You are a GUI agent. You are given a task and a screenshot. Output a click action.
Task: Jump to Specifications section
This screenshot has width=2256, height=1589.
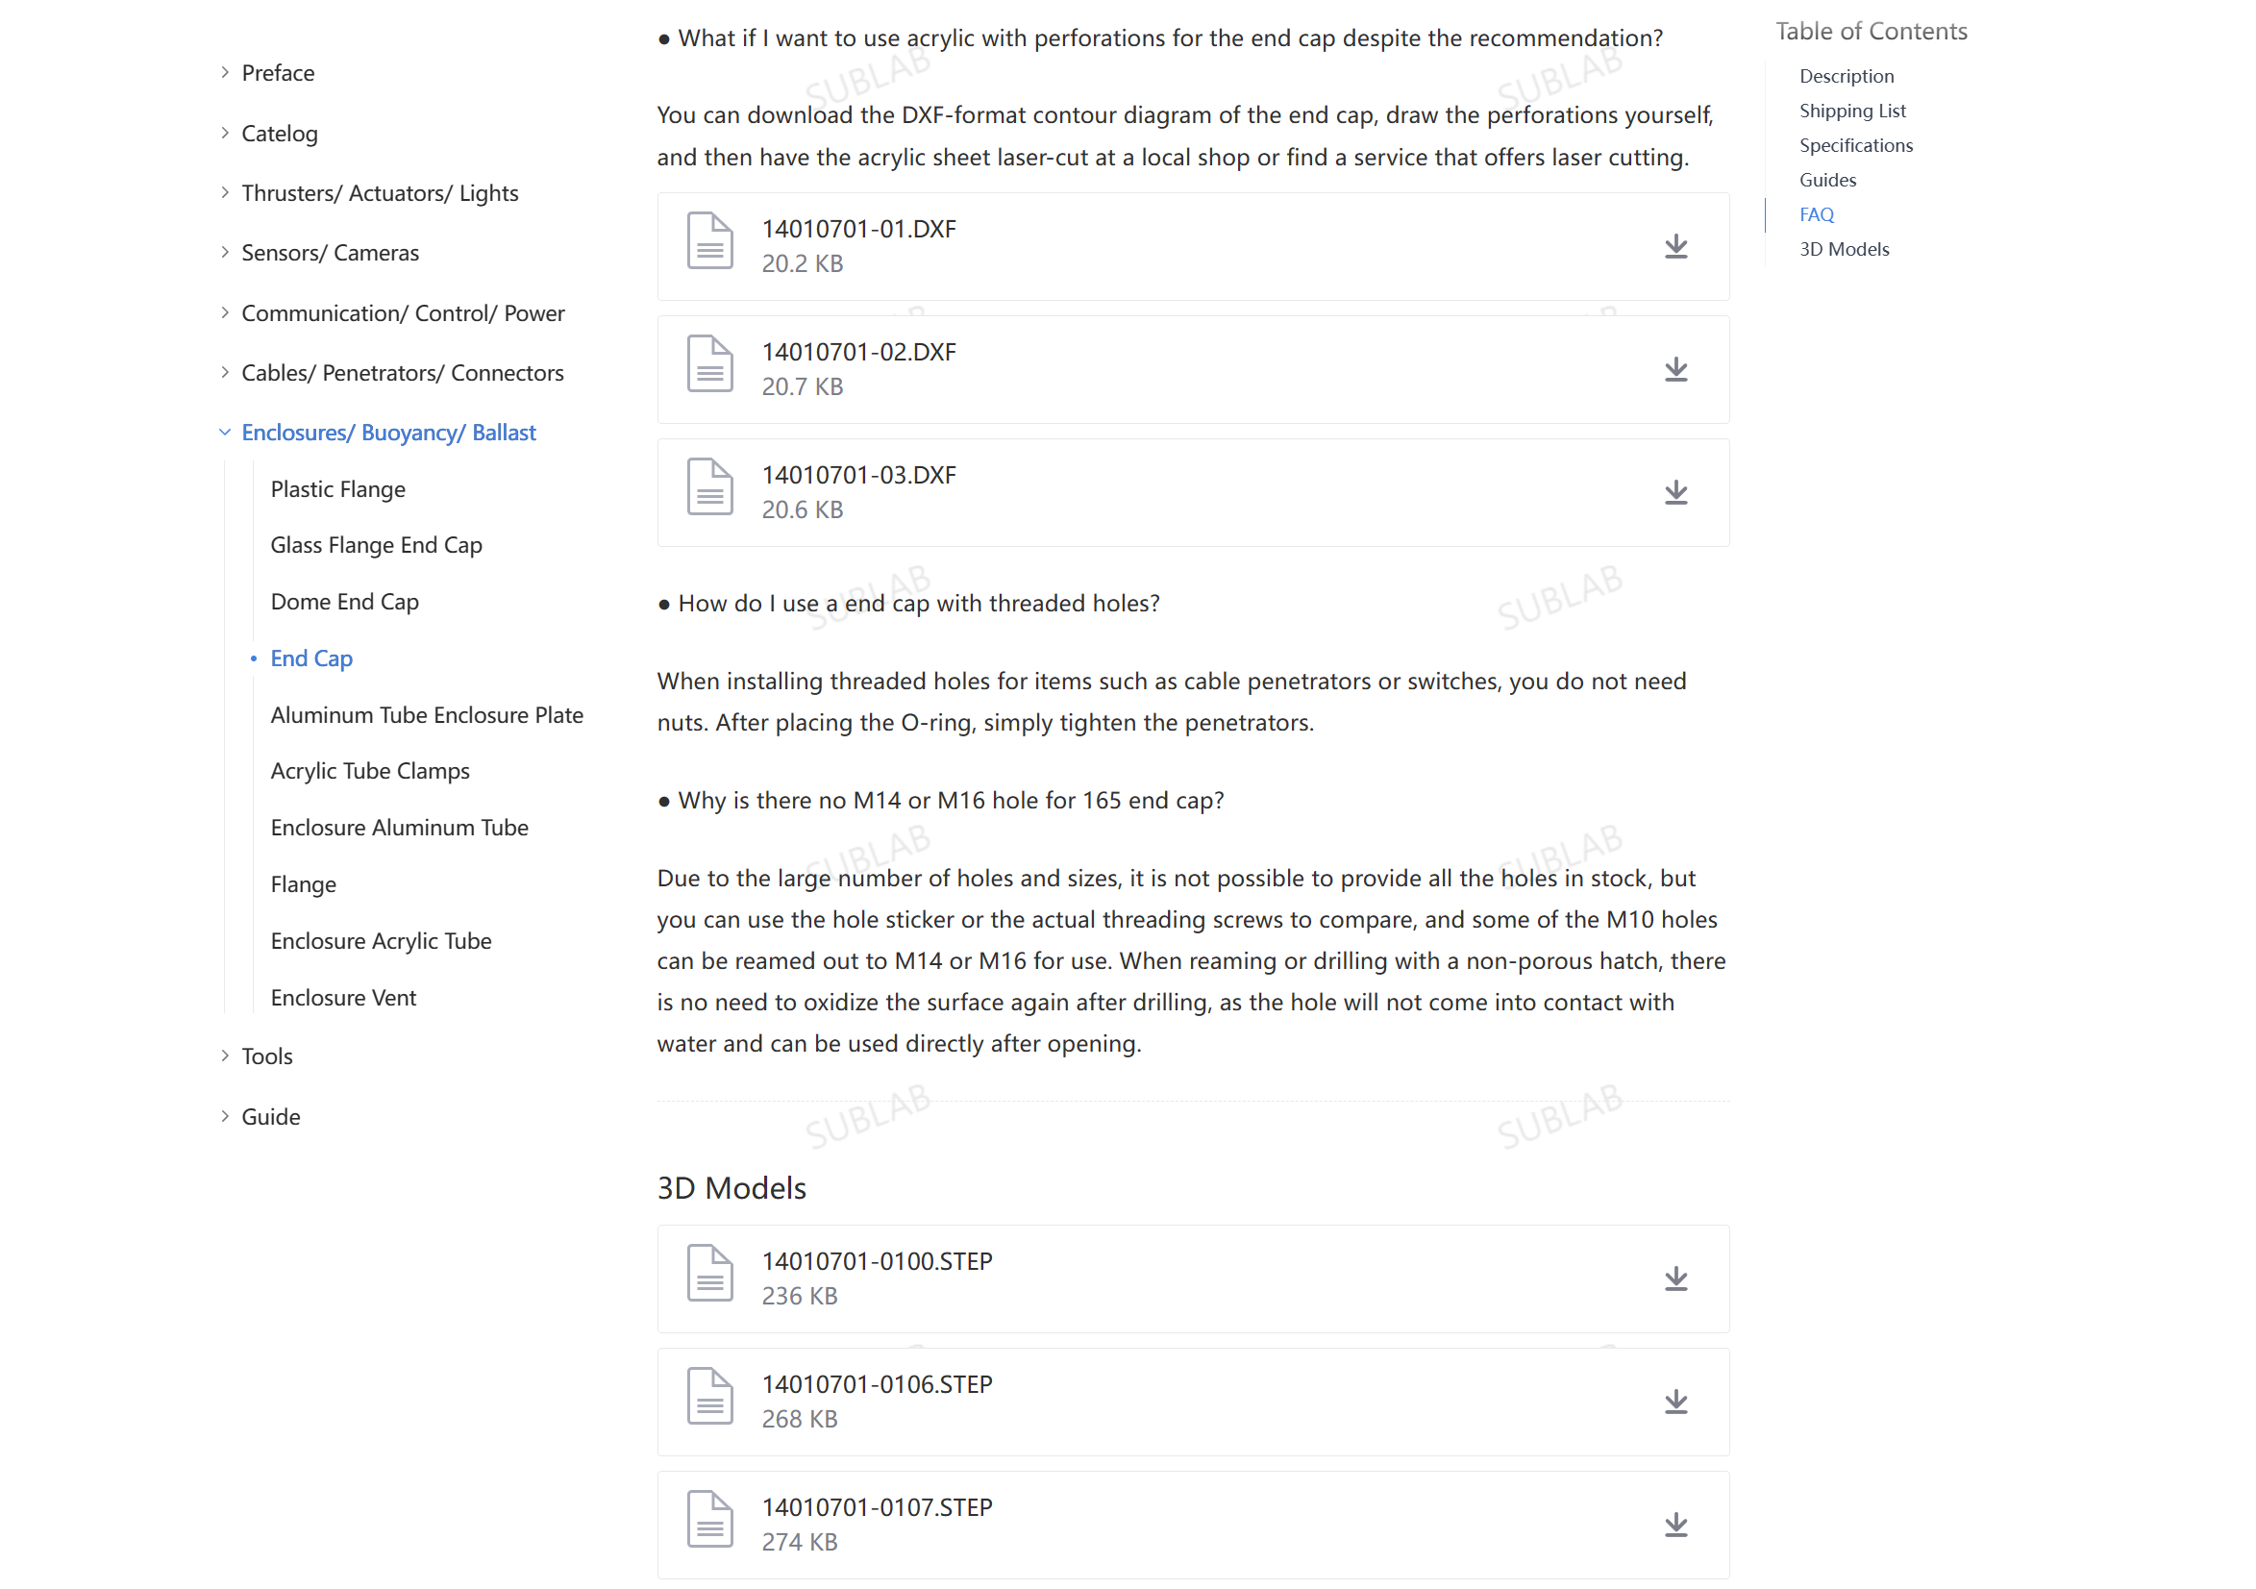(1856, 144)
